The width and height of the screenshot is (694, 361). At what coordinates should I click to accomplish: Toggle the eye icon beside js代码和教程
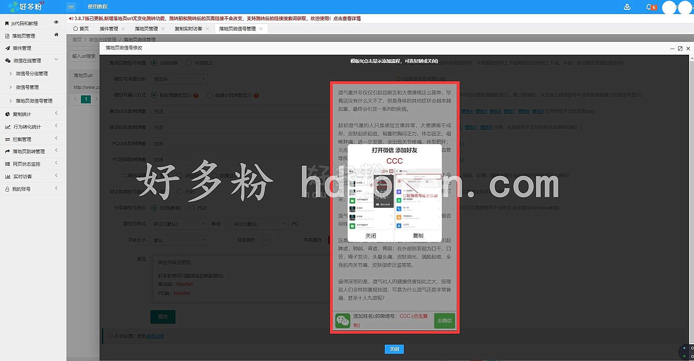point(56,22)
